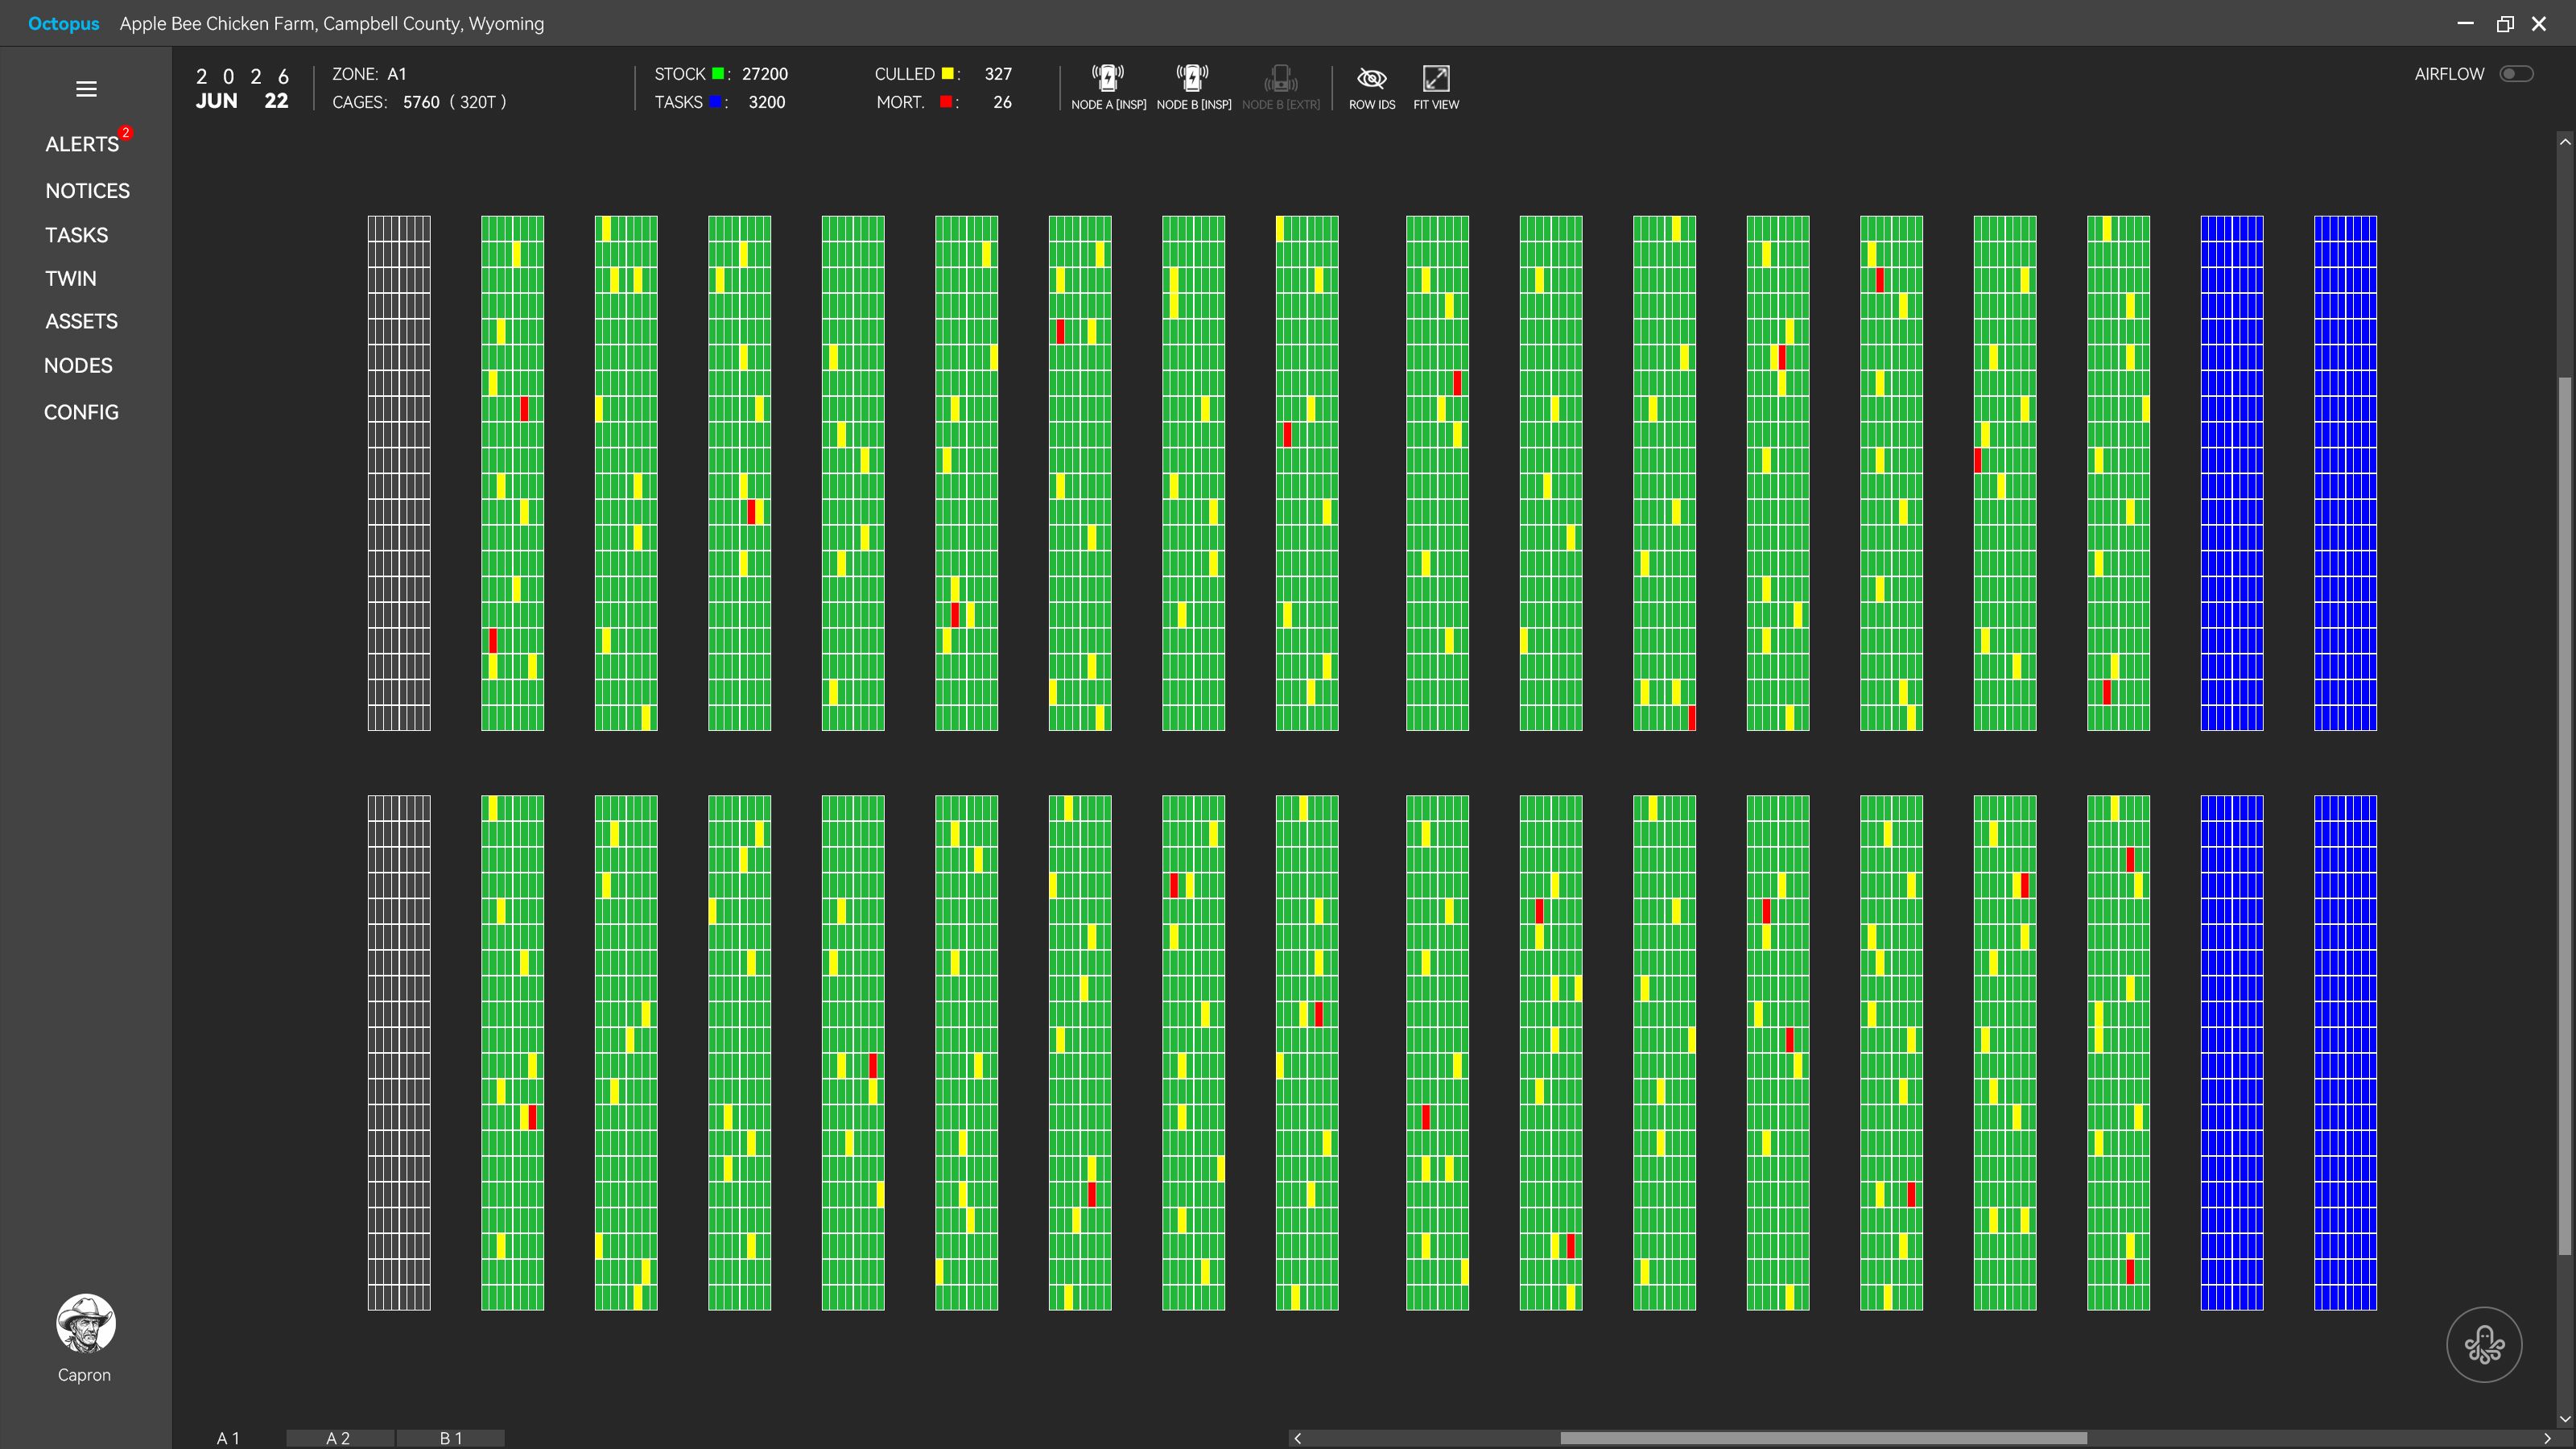Click CAGES 5760 (320T) value
The height and width of the screenshot is (1449, 2576).
coord(454,102)
